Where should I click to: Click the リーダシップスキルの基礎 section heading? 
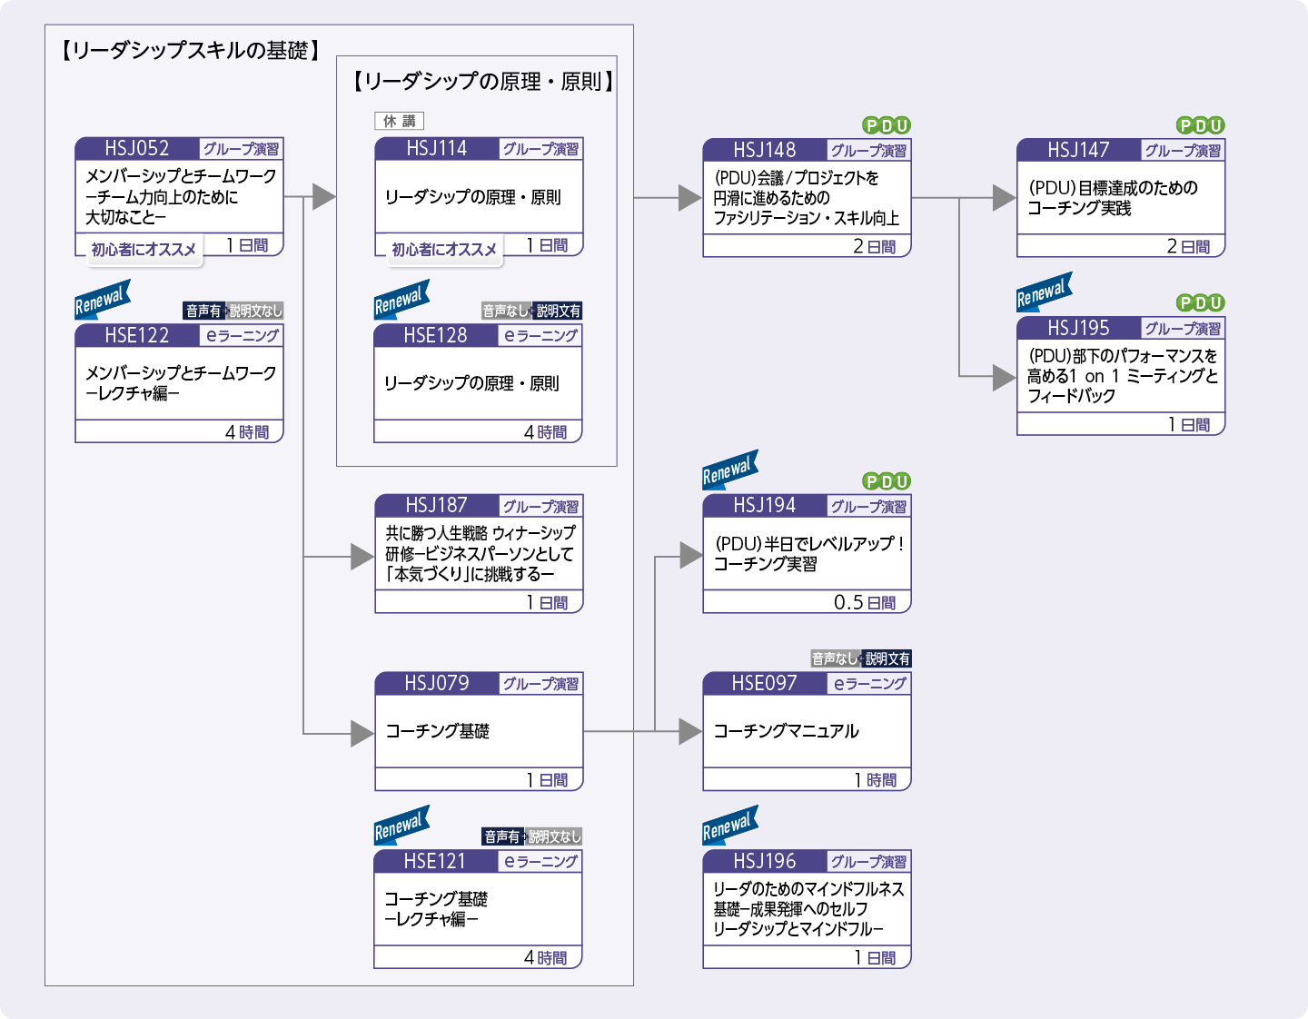point(190,50)
